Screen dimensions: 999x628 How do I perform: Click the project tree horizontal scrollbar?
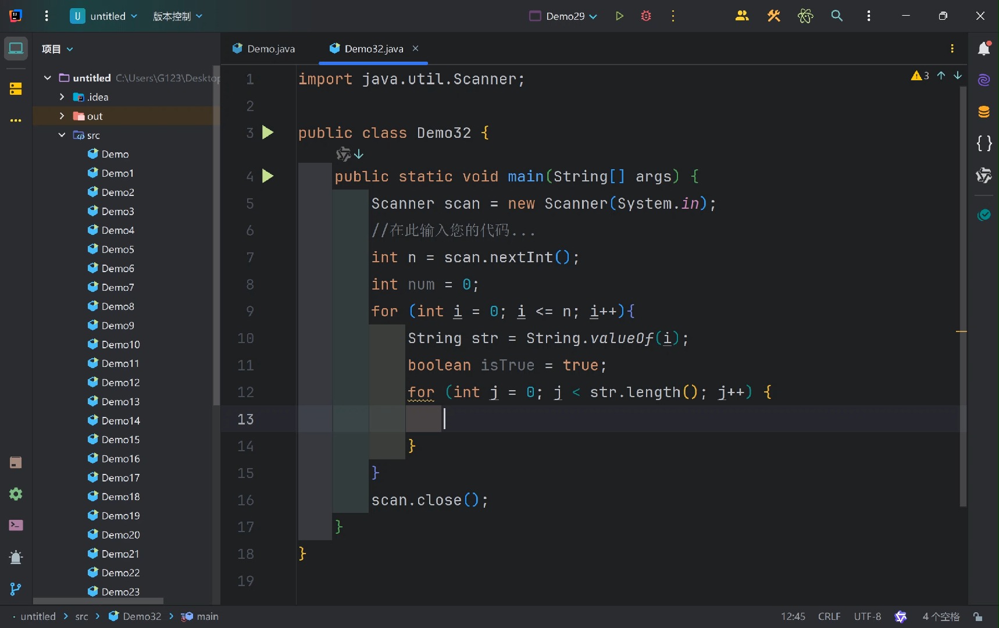click(x=98, y=601)
